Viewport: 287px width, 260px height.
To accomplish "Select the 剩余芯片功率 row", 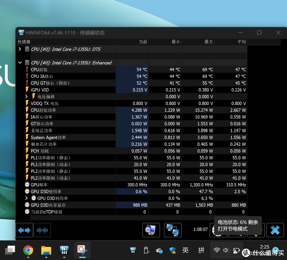I will point(132,144).
